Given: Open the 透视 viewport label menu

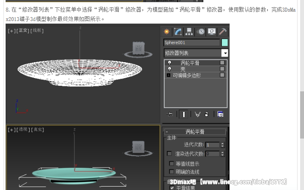Looking at the screenshot, I should 23,130.
